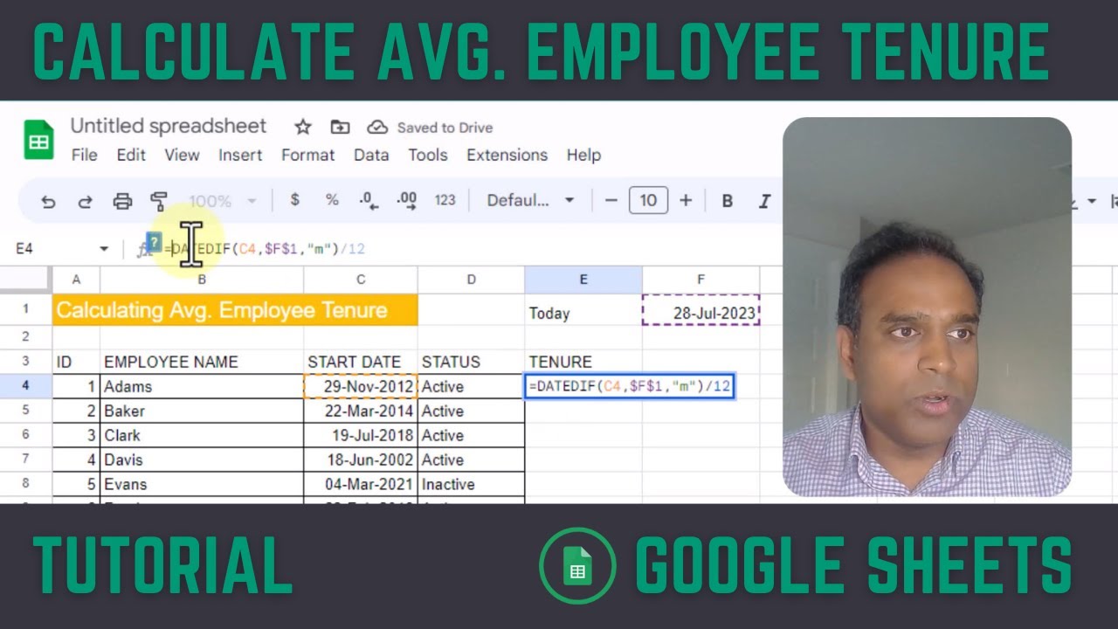Select column A header

[76, 280]
